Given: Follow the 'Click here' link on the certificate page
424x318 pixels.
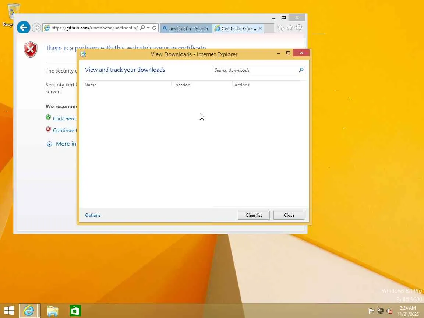Looking at the screenshot, I should click(64, 119).
